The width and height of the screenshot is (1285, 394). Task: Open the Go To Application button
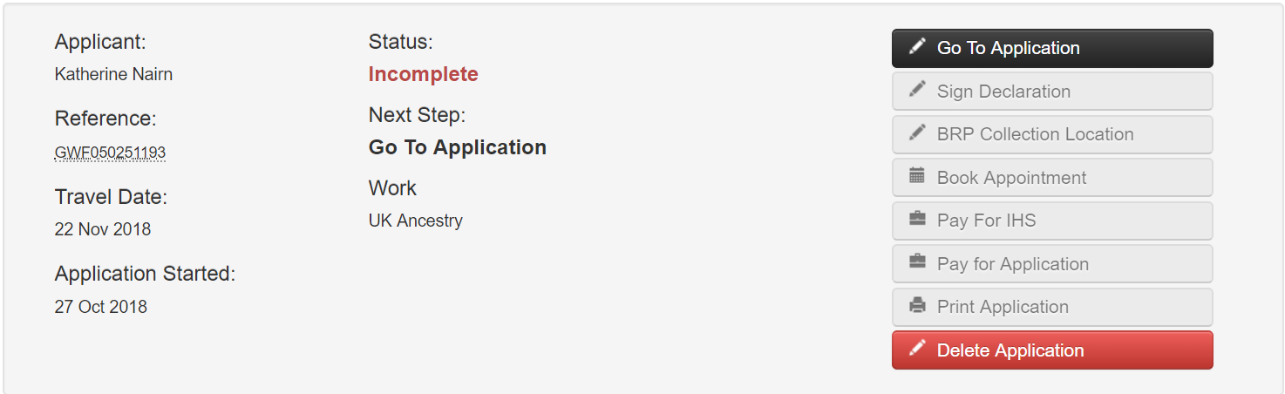[1052, 48]
